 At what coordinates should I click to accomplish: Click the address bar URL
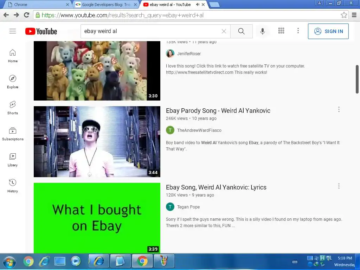122,15
